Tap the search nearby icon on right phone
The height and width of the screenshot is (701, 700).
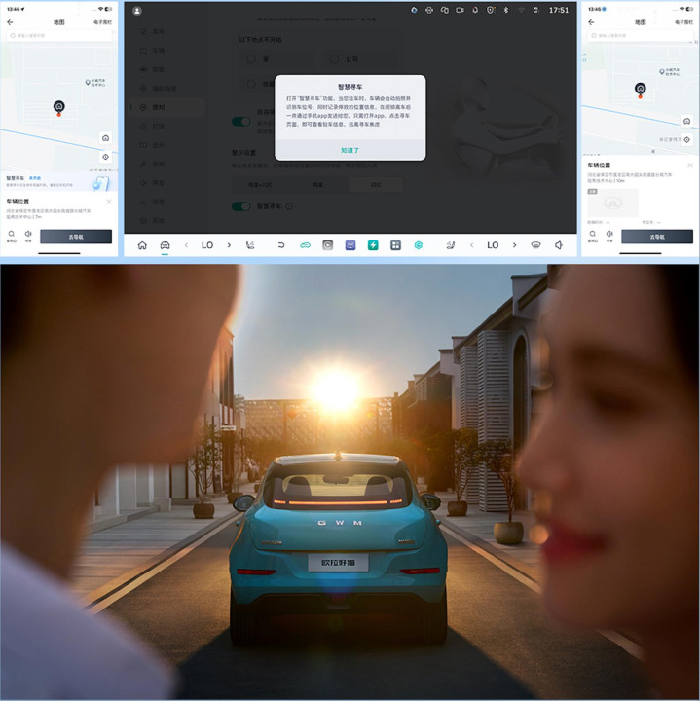pos(592,236)
